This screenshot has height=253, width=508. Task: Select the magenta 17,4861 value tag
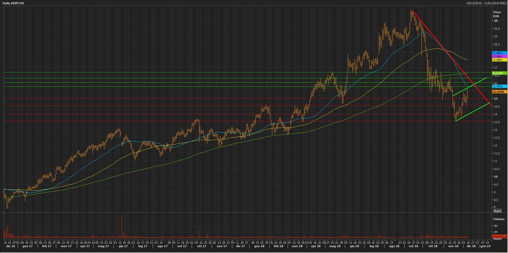[499, 56]
